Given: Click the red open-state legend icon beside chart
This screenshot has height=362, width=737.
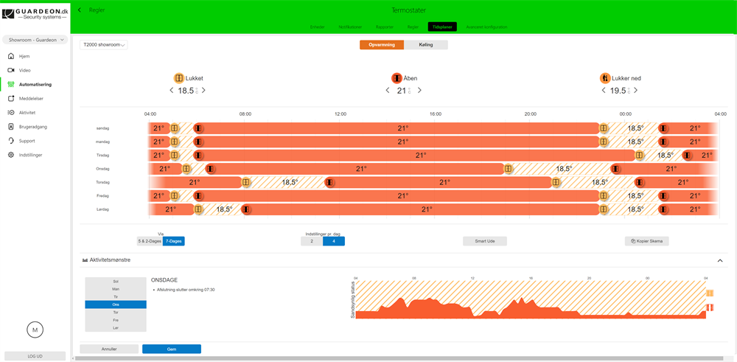Looking at the screenshot, I should (x=710, y=307).
